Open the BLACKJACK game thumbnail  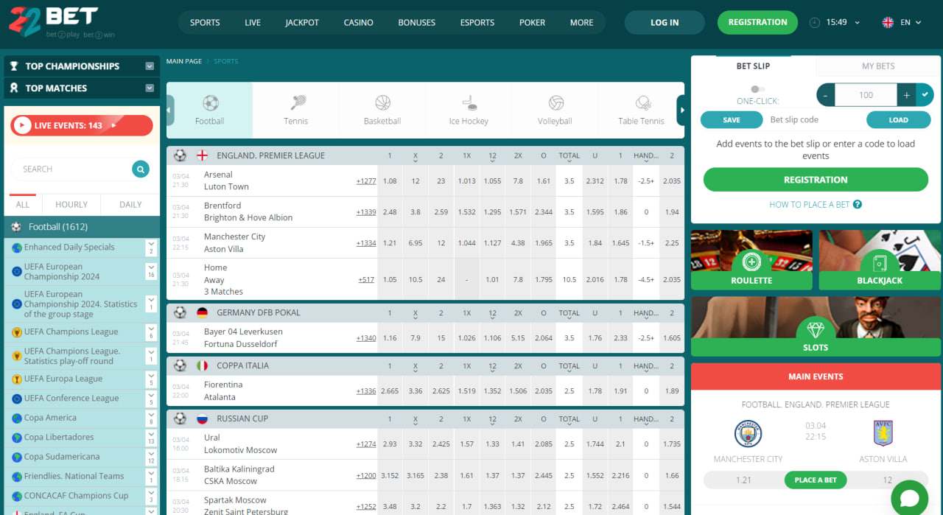tap(880, 260)
